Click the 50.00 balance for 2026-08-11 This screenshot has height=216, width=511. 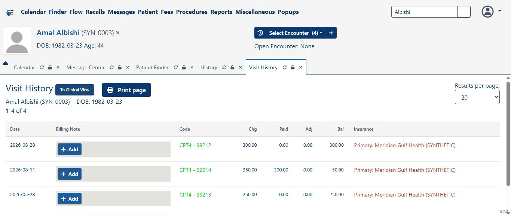pyautogui.click(x=338, y=170)
